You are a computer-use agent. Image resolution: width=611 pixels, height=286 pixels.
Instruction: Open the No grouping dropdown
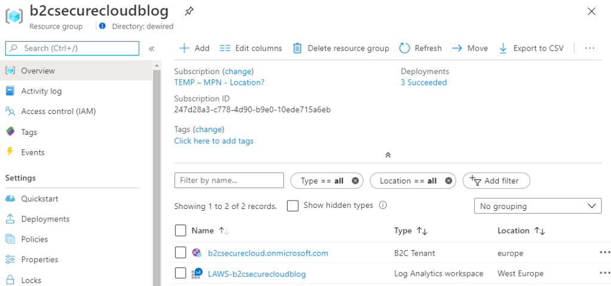tap(537, 206)
